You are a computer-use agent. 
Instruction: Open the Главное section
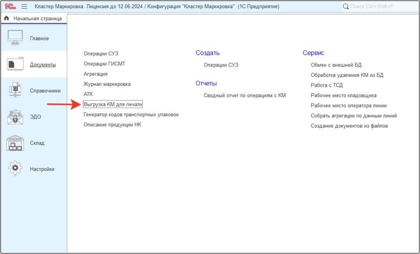click(34, 38)
